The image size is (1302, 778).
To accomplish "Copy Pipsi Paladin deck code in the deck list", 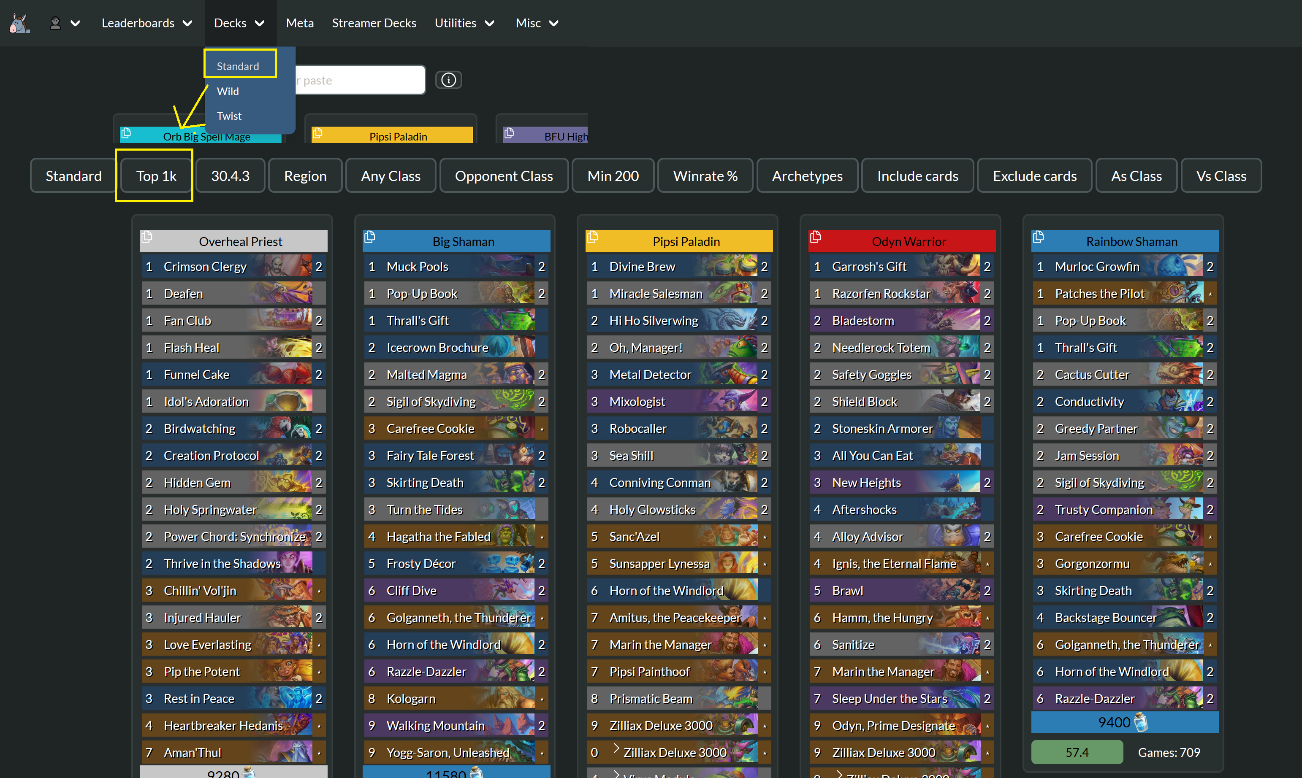I will click(x=593, y=237).
